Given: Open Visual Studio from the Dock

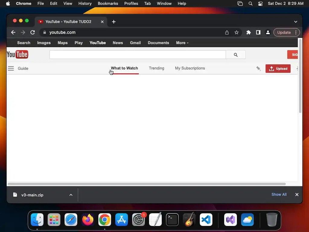Looking at the screenshot, I should coord(231,220).
